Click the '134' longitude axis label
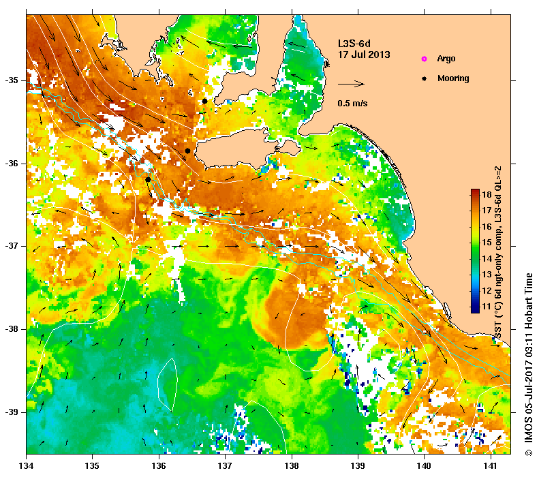Image resolution: width=539 pixels, height=477 pixels. [x=26, y=466]
